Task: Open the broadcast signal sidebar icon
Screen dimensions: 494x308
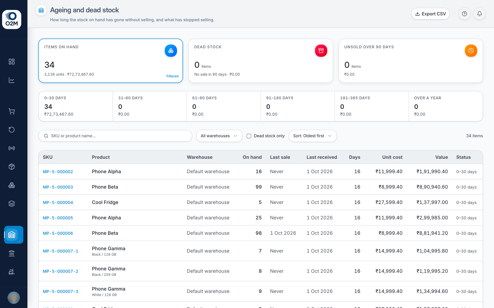Action: [x=12, y=148]
